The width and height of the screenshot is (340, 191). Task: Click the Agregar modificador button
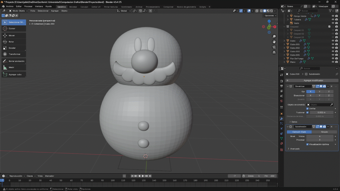313,80
